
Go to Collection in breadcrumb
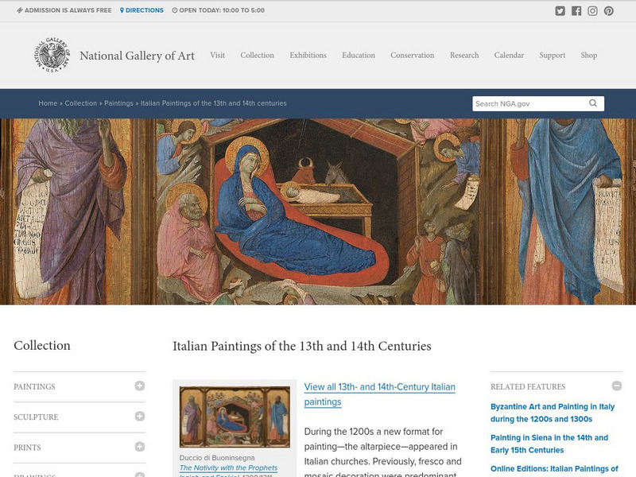pyautogui.click(x=81, y=103)
